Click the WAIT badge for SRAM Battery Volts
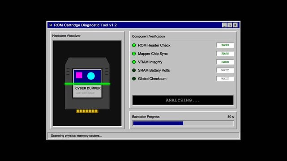The width and height of the screenshot is (287, 161). pyautogui.click(x=225, y=70)
